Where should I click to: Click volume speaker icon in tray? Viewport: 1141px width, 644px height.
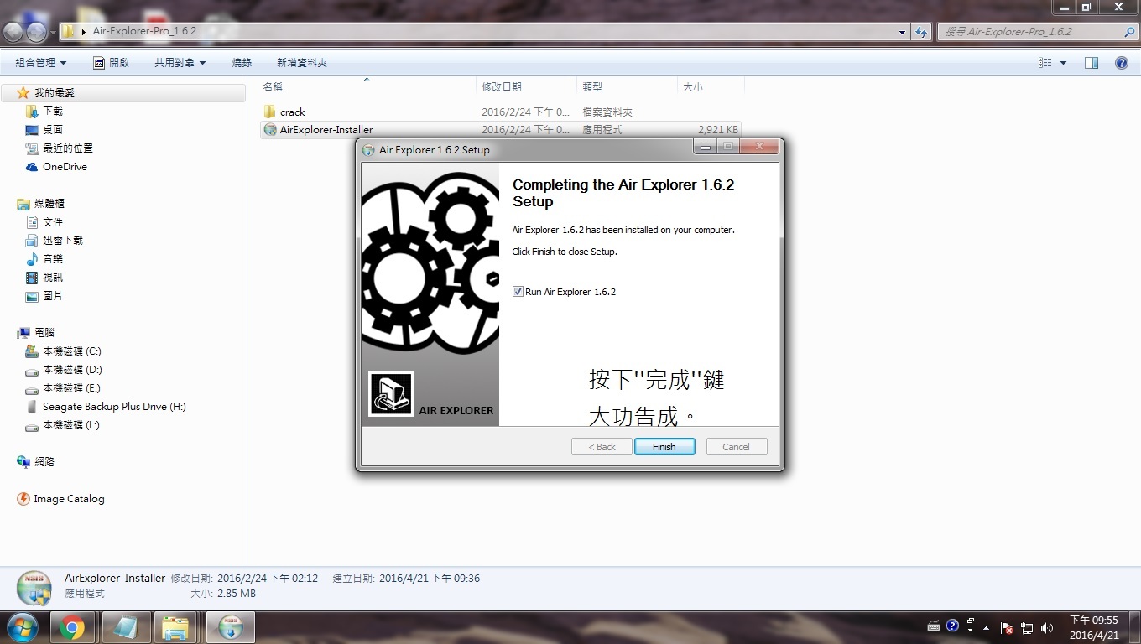(1046, 627)
